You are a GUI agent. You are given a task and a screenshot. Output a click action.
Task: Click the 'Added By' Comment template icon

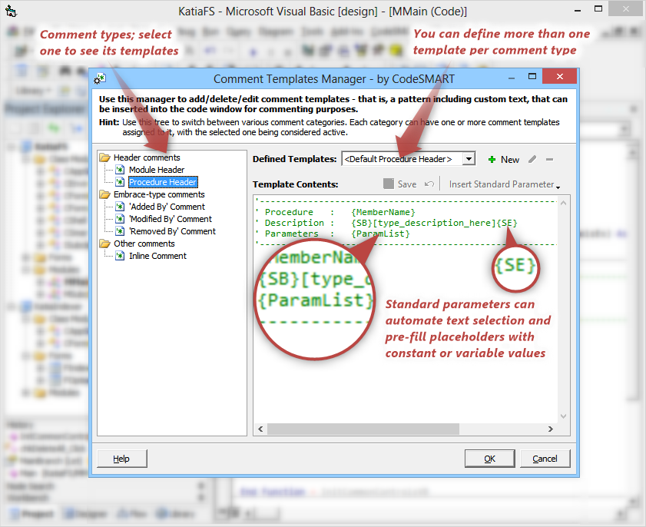click(120, 207)
